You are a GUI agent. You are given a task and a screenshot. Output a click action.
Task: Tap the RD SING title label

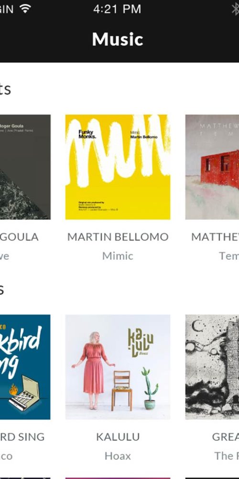click(x=22, y=437)
